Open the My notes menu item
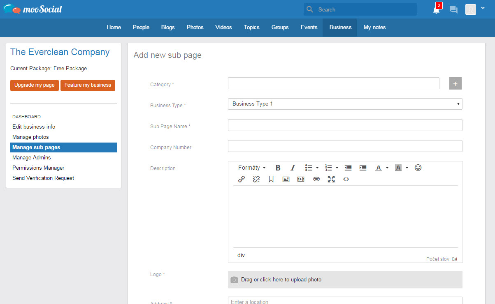Image resolution: width=495 pixels, height=304 pixels. click(375, 27)
